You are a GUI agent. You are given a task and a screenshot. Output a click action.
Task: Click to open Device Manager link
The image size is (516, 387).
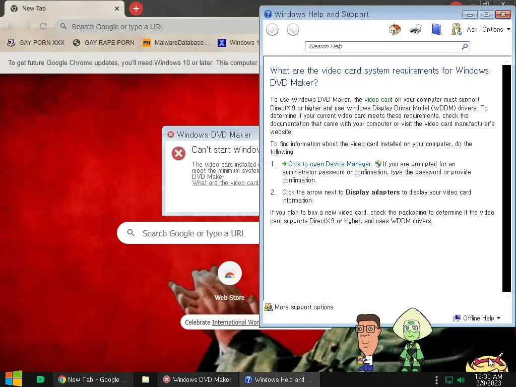click(330, 164)
